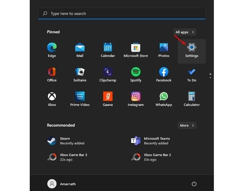Open the Calculator app
The image size is (244, 191).
[192, 99]
